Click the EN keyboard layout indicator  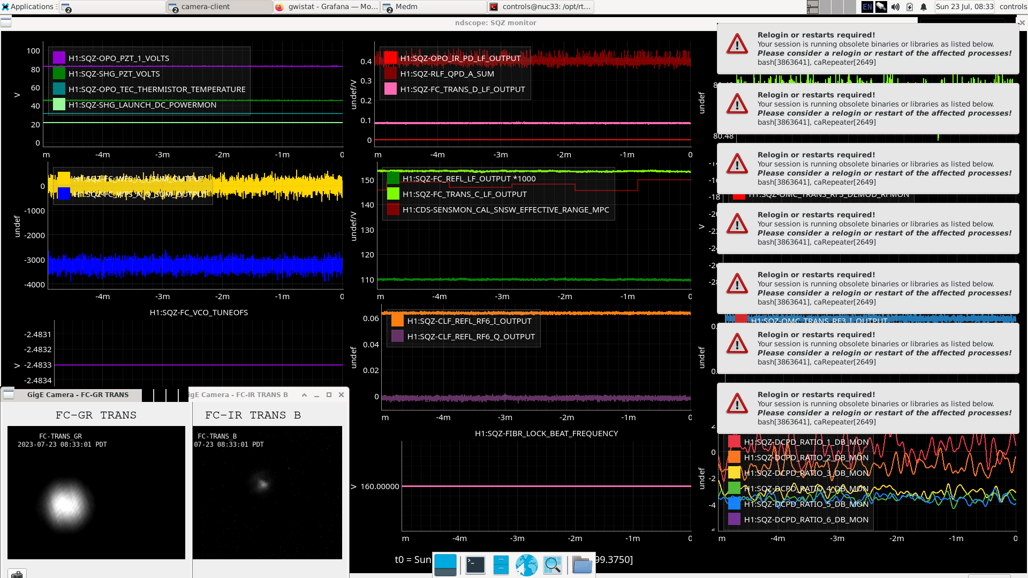pos(867,7)
